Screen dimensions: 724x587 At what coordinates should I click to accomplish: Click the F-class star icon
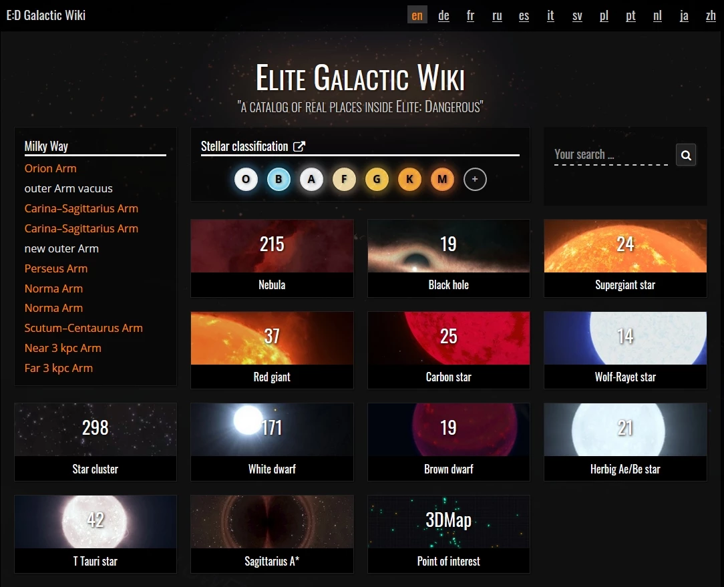(344, 179)
